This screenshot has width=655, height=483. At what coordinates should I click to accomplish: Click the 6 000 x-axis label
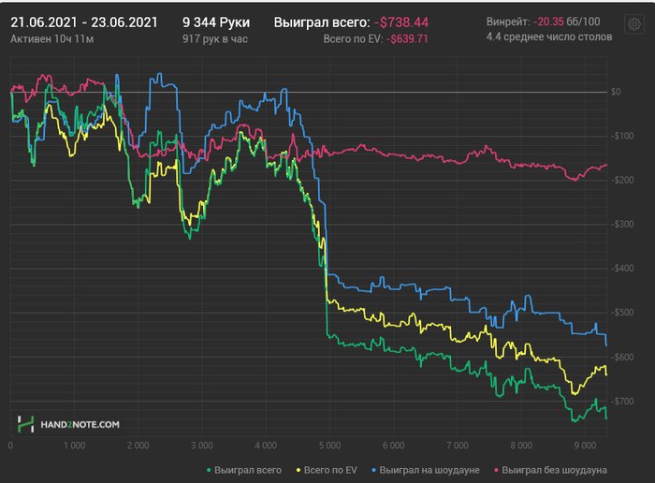[394, 446]
